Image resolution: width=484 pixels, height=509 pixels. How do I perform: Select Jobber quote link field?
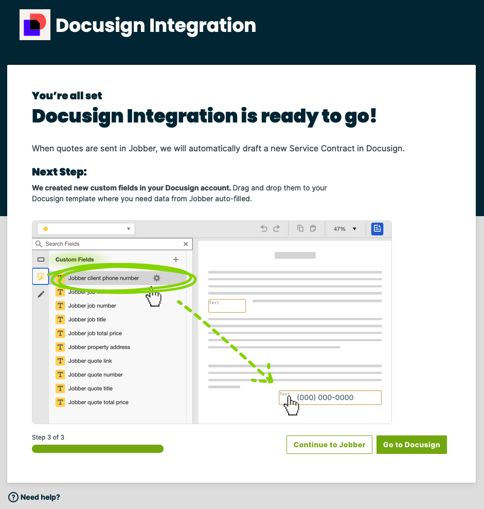[x=90, y=361]
